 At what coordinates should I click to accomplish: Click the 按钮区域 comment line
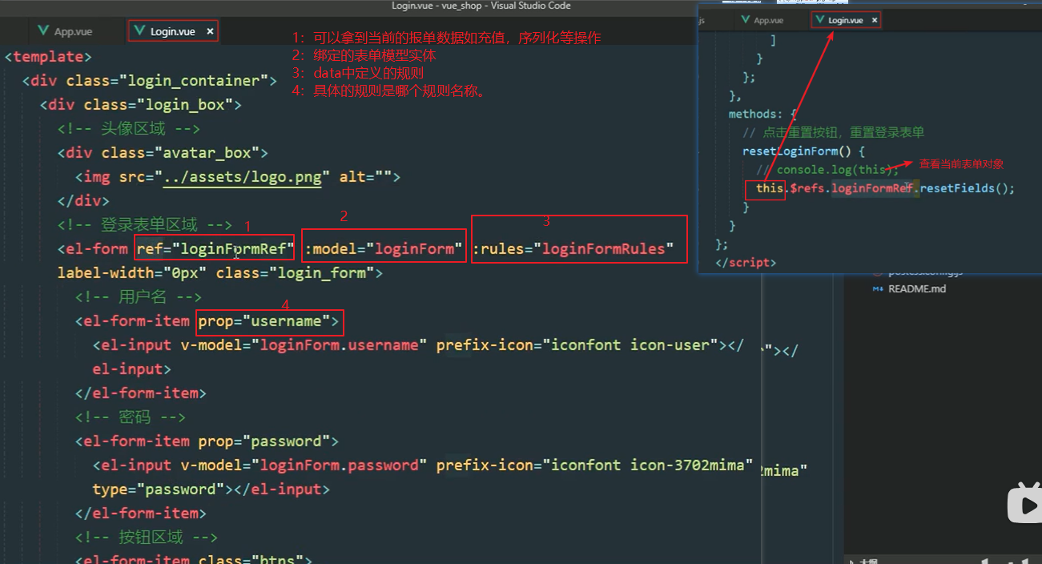coord(147,537)
